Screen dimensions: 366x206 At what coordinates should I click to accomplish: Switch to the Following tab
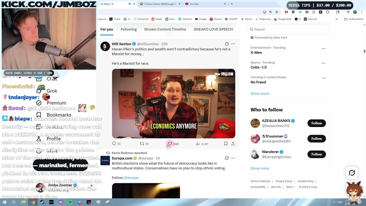(129, 29)
